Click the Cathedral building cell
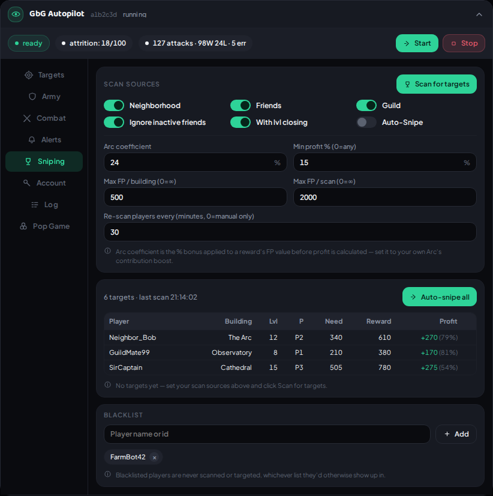This screenshot has height=496, width=493. pyautogui.click(x=236, y=367)
